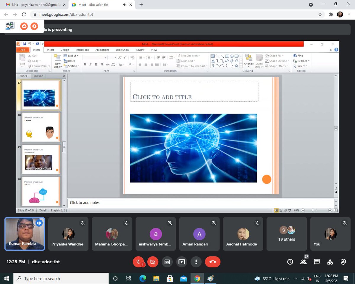355x284 pixels.
Task: Click the red leave call button
Action: coord(213,262)
